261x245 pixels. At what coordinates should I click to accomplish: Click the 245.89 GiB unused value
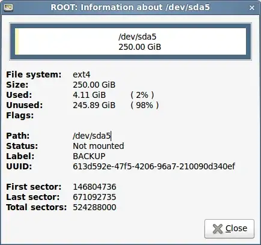coord(94,105)
